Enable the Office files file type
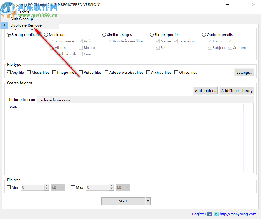Image resolution: width=261 pixels, height=219 pixels. click(176, 72)
